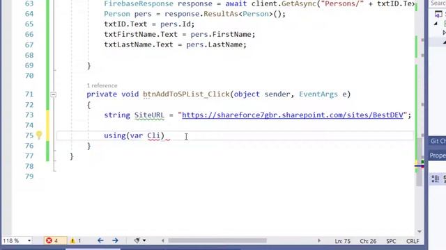Click the 'btnAddToSPList_Click' method name
The height and width of the screenshot is (250, 446).
(x=186, y=94)
